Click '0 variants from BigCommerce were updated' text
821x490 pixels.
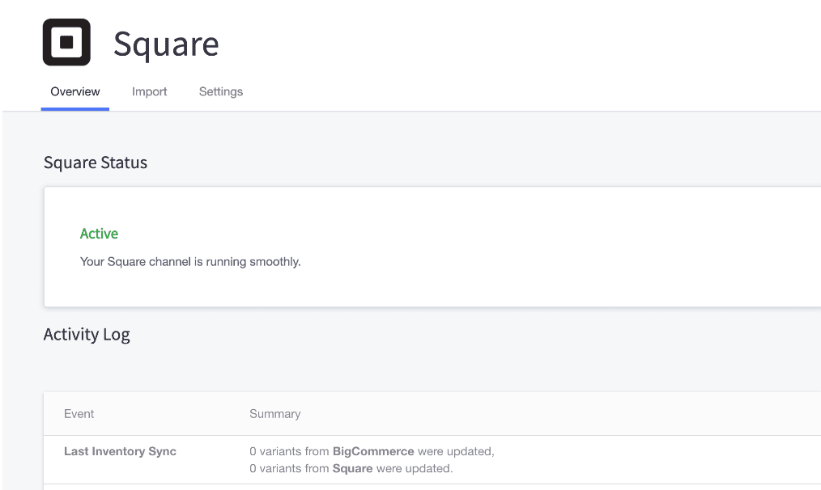coord(372,451)
